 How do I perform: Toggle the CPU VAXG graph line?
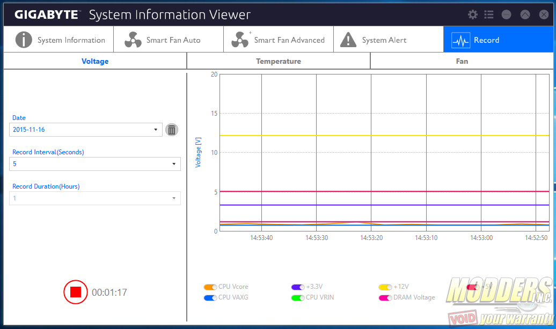(210, 297)
